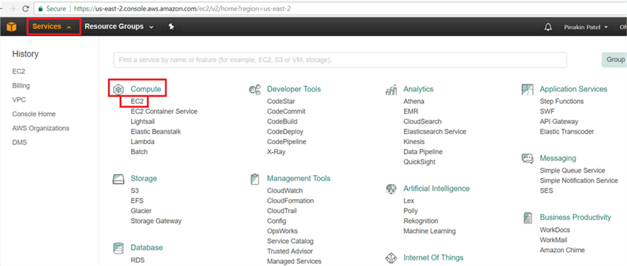Screen dimensions: 627x266
Task: Open WorkDocs service
Action: pyautogui.click(x=555, y=230)
